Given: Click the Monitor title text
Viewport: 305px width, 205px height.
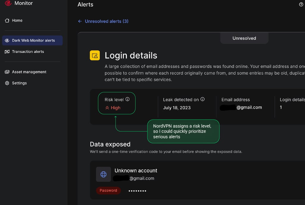Looking at the screenshot, I should (x=24, y=3).
